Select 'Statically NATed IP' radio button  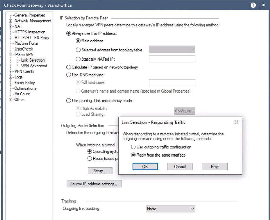pos(78,59)
